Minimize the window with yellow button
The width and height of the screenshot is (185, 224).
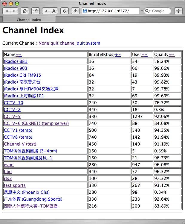tap(11, 3)
